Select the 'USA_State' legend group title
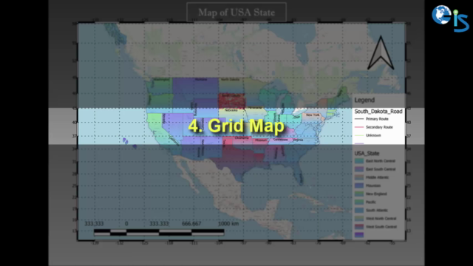473x266 pixels. [367, 154]
